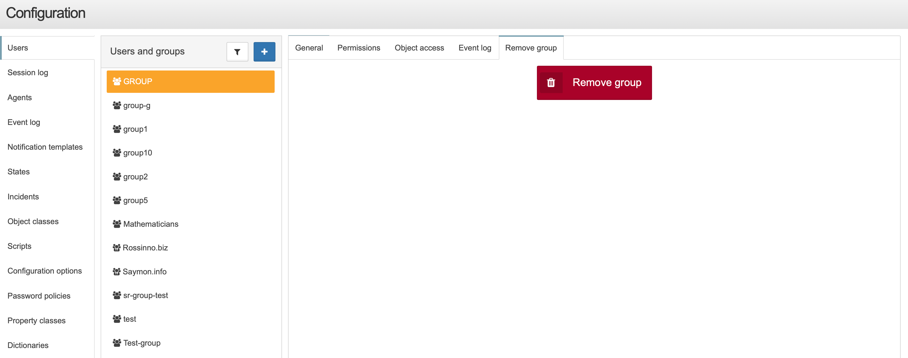Click the group icon beside Mathematicians
Image resolution: width=908 pixels, height=358 pixels.
(x=117, y=224)
